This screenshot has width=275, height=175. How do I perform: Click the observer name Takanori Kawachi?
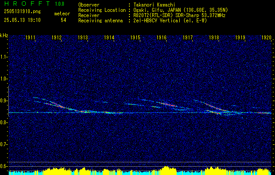click(x=154, y=5)
